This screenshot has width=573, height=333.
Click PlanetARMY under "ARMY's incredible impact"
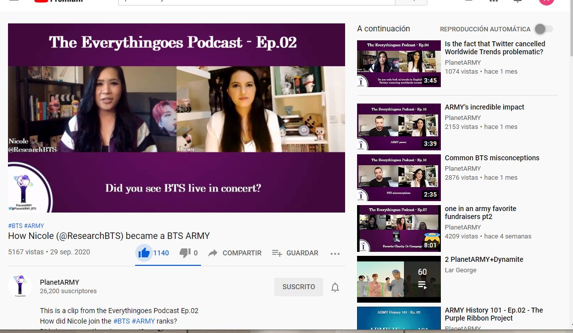(463, 117)
